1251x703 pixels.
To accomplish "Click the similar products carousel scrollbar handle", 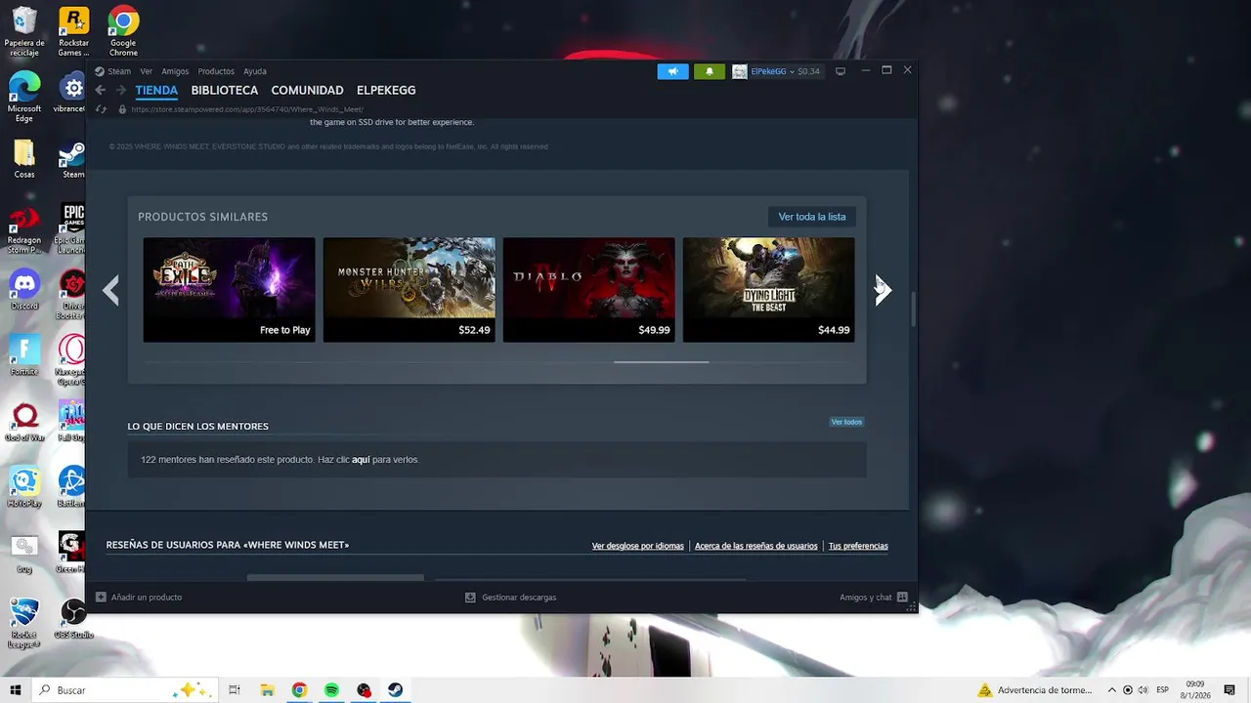I will (x=662, y=362).
